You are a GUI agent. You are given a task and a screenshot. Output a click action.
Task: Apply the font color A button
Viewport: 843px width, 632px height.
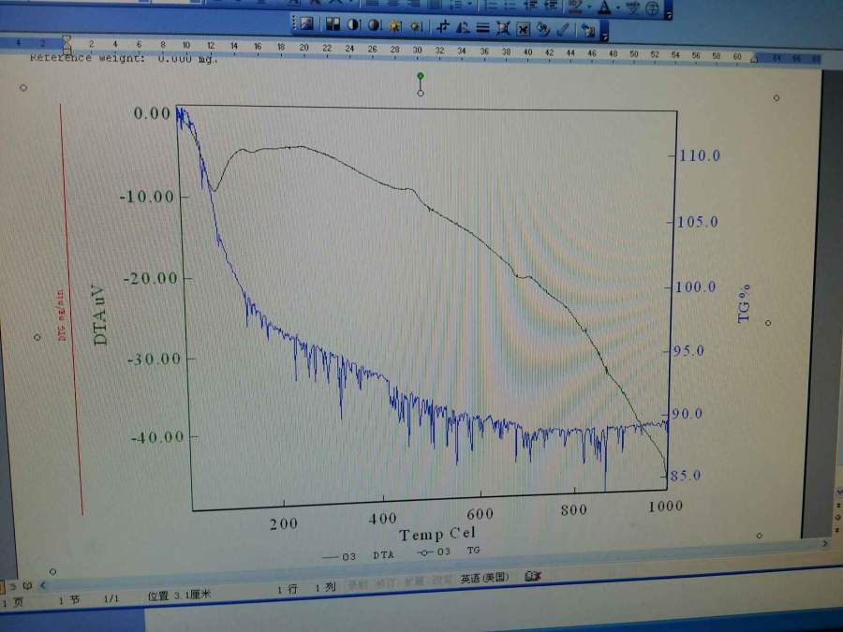tap(605, 7)
